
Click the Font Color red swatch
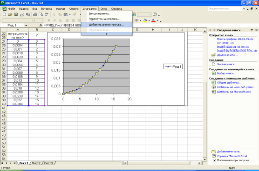[x=153, y=20]
